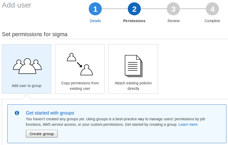This screenshot has height=145, width=228.
Task: Click the stacked documents policy icon
Action: 133,66
